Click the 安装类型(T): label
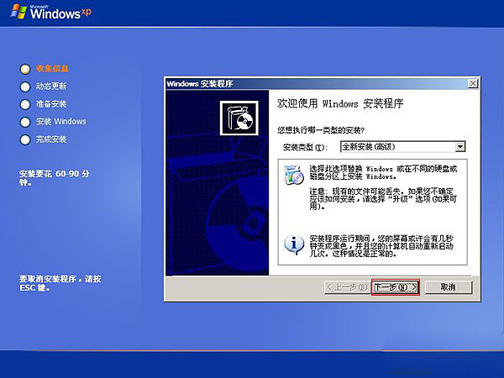This screenshot has width=504, height=378. [305, 147]
